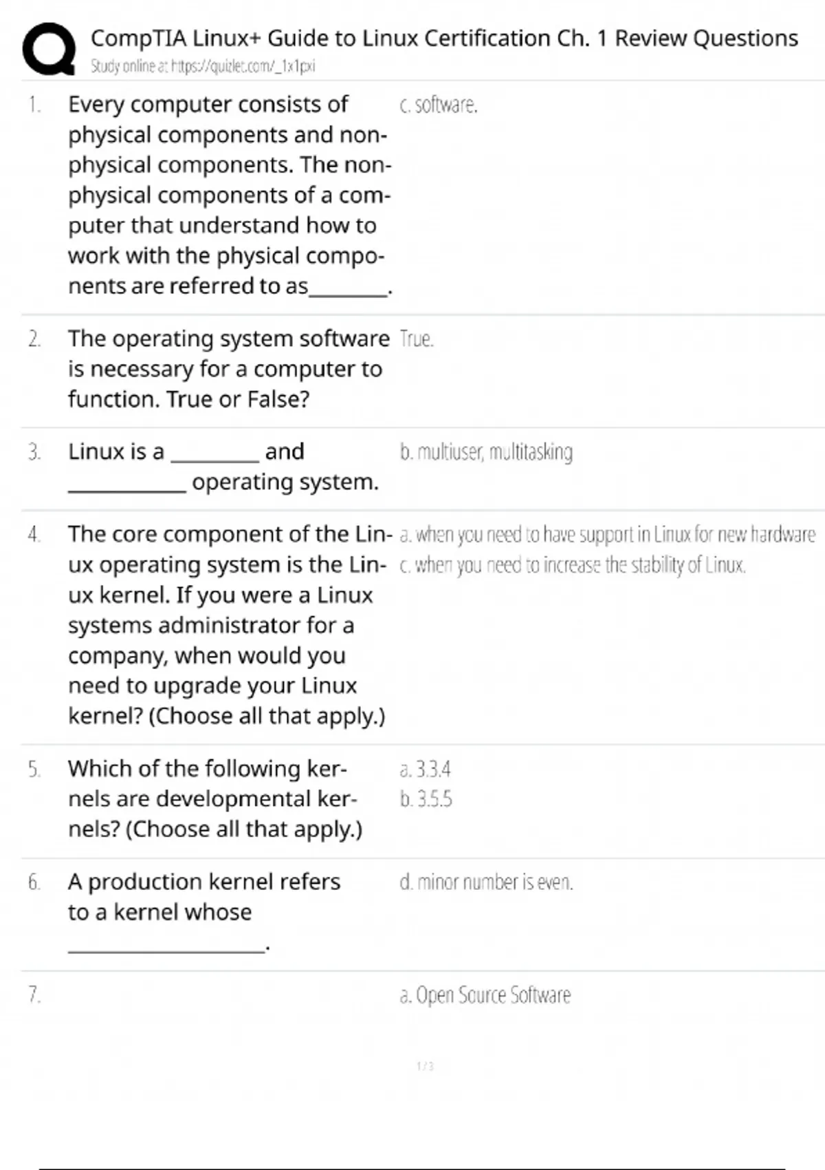Select answer "a. Open Source Software"
This screenshot has height=1170, width=825.
485,995
